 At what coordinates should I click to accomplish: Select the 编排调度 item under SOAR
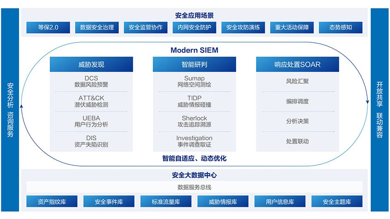click(x=297, y=101)
